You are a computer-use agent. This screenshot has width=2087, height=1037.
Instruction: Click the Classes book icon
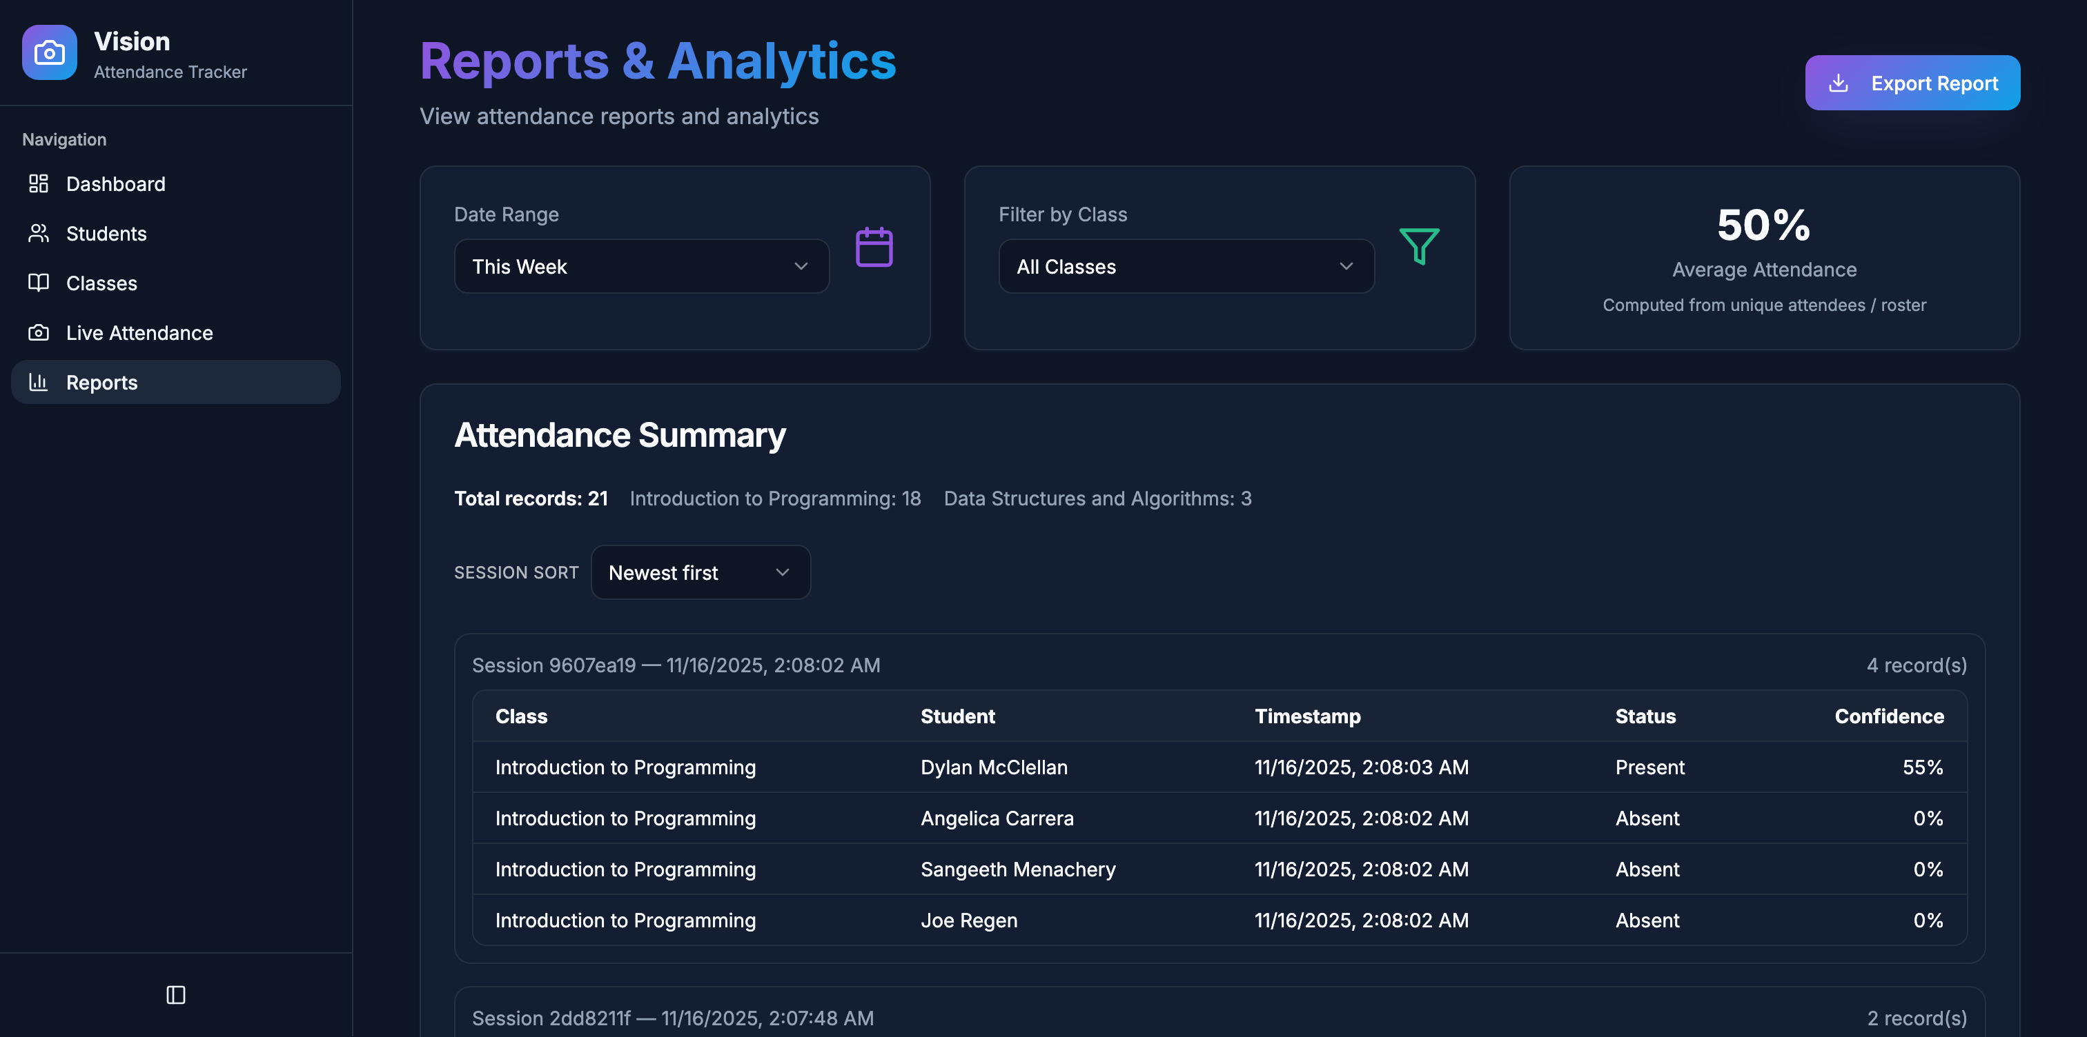[x=38, y=283]
